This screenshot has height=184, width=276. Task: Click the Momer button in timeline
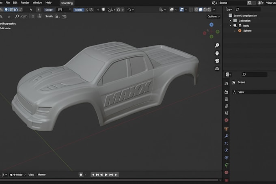tap(42, 175)
